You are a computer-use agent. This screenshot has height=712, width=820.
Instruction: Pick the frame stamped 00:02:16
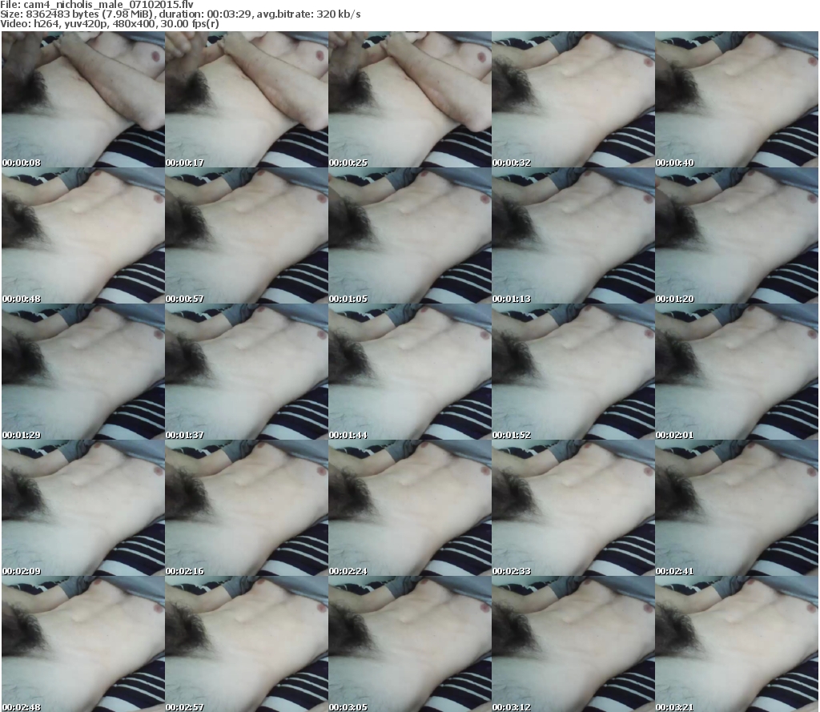click(x=247, y=508)
